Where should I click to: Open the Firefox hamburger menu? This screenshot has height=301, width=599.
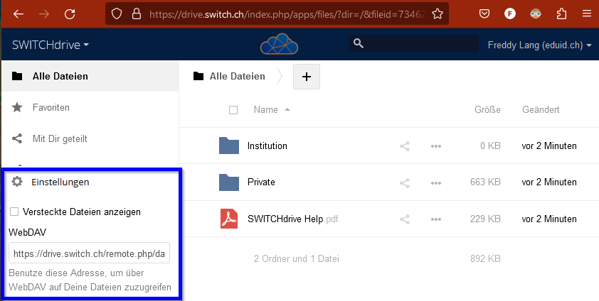587,14
